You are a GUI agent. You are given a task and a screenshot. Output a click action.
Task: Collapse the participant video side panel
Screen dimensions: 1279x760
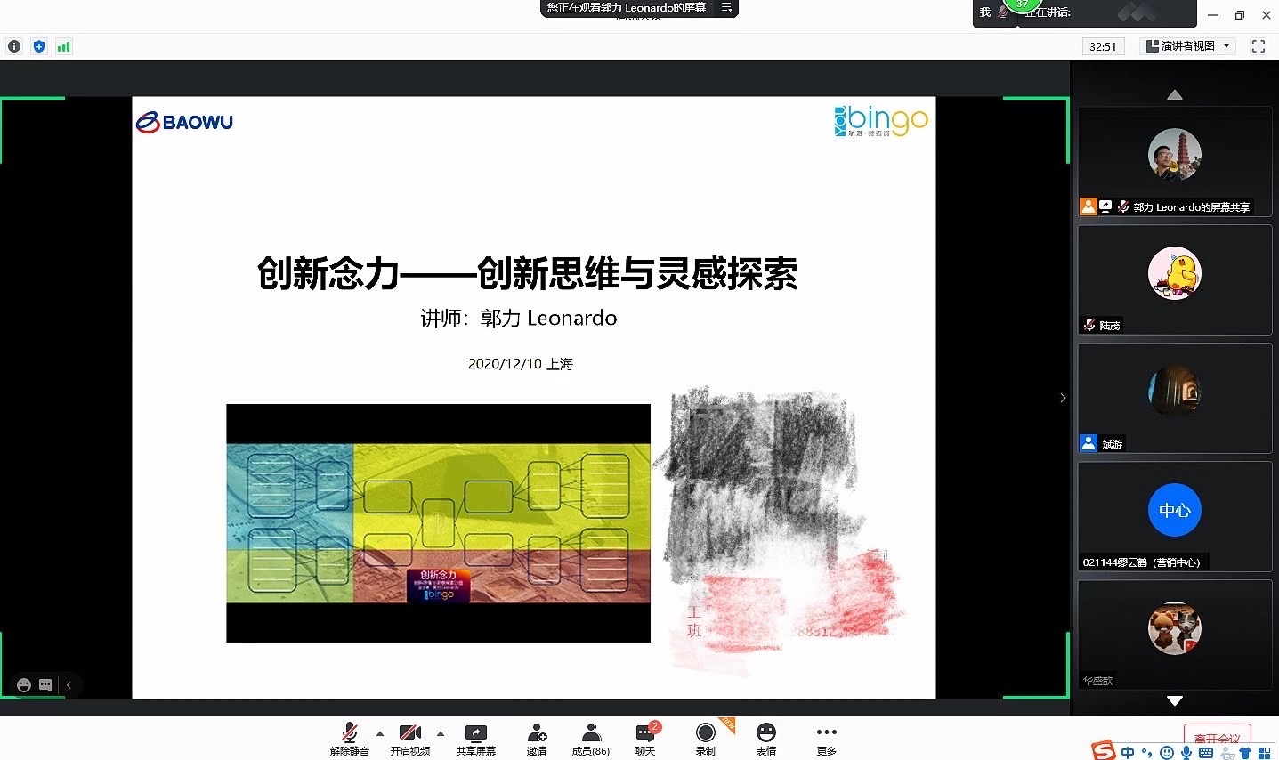click(x=1062, y=398)
